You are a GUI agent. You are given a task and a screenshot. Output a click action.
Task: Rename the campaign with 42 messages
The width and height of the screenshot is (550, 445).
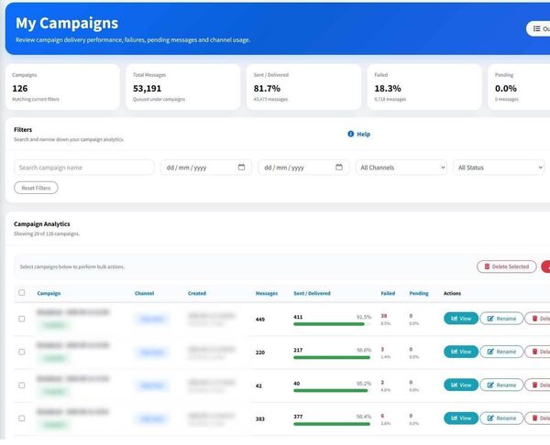tap(501, 385)
